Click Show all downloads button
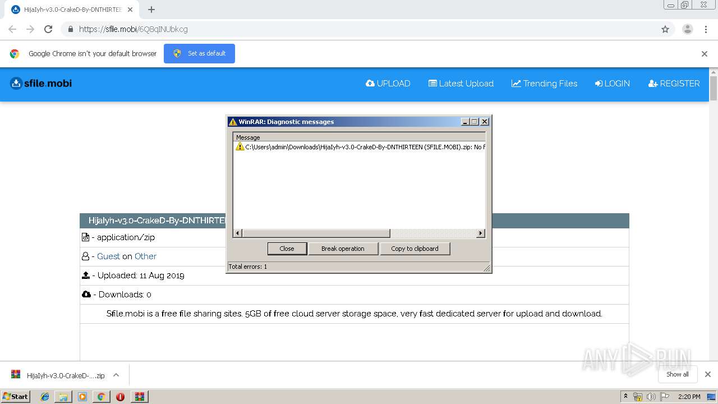Screen dimensions: 718x404 [678, 374]
